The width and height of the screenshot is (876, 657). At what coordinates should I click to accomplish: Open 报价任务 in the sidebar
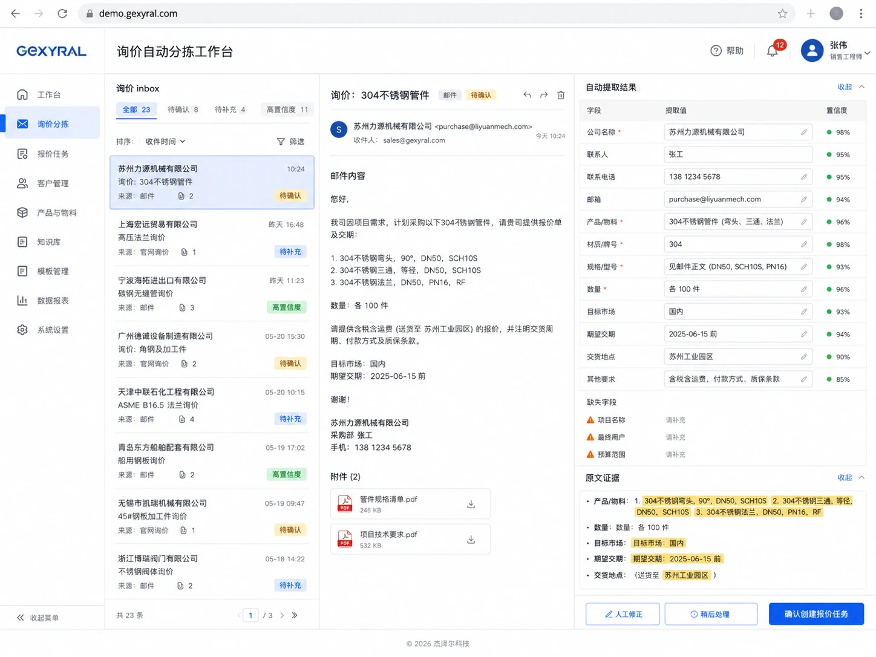tap(52, 154)
